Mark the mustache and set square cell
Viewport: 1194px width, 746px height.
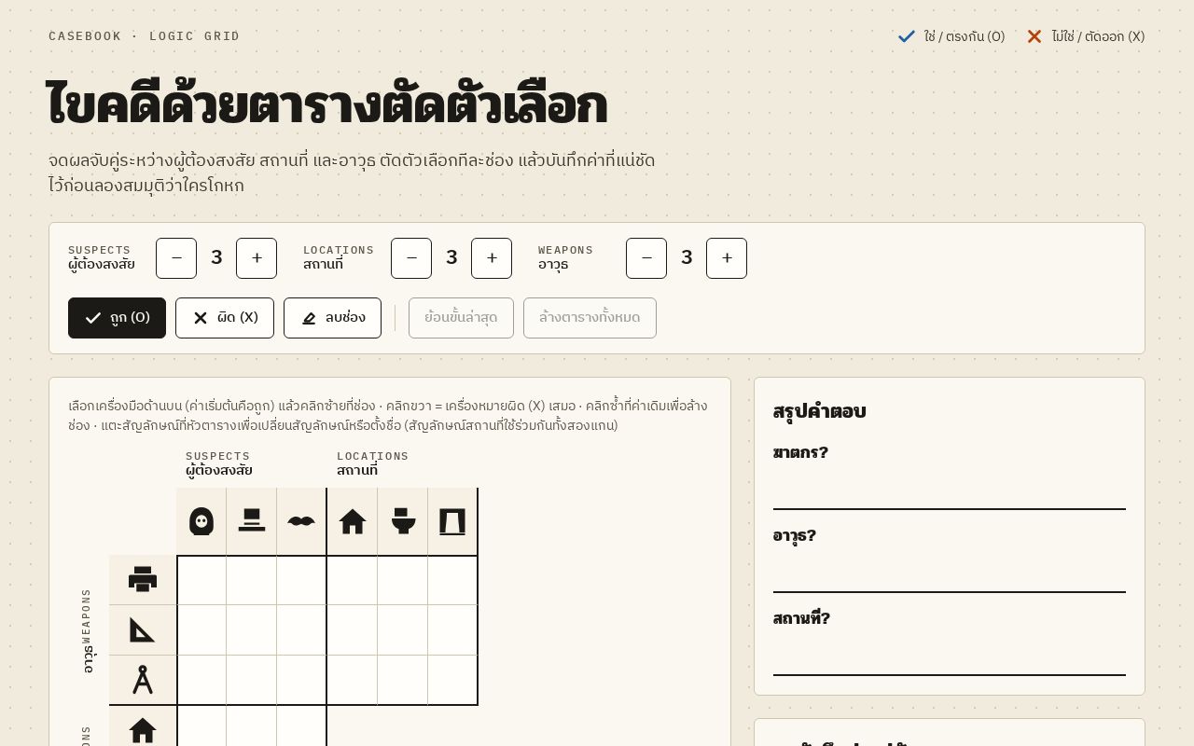pyautogui.click(x=301, y=630)
